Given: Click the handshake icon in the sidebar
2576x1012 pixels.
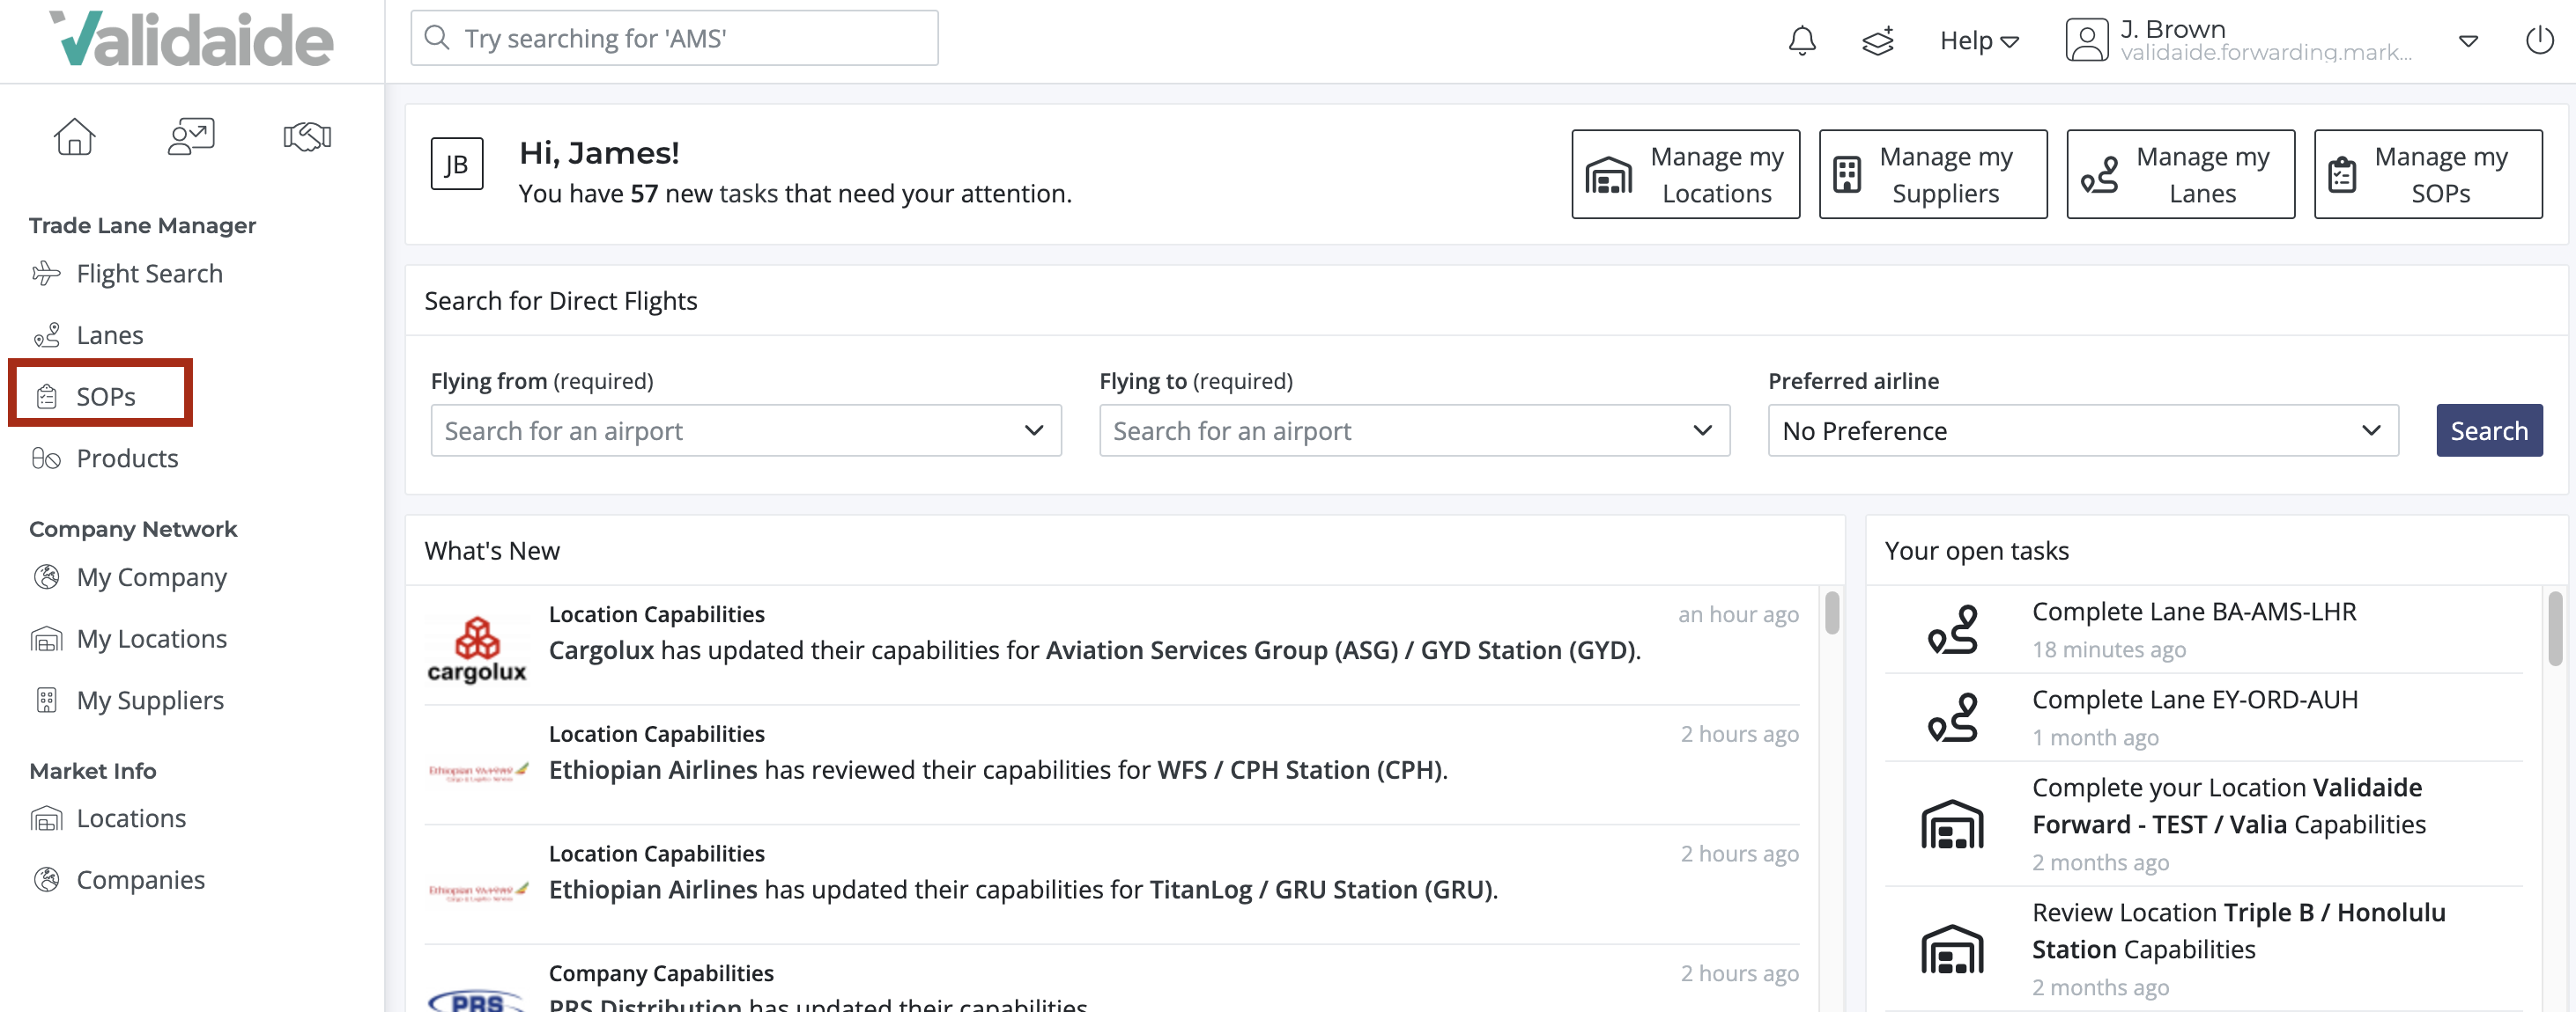Looking at the screenshot, I should (x=306, y=137).
